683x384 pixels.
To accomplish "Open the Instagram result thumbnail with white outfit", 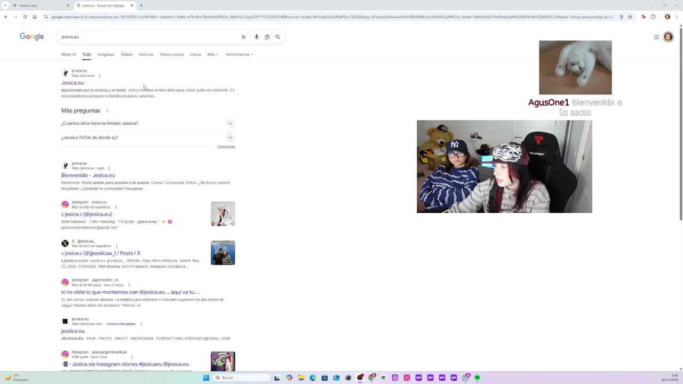I will pyautogui.click(x=223, y=214).
